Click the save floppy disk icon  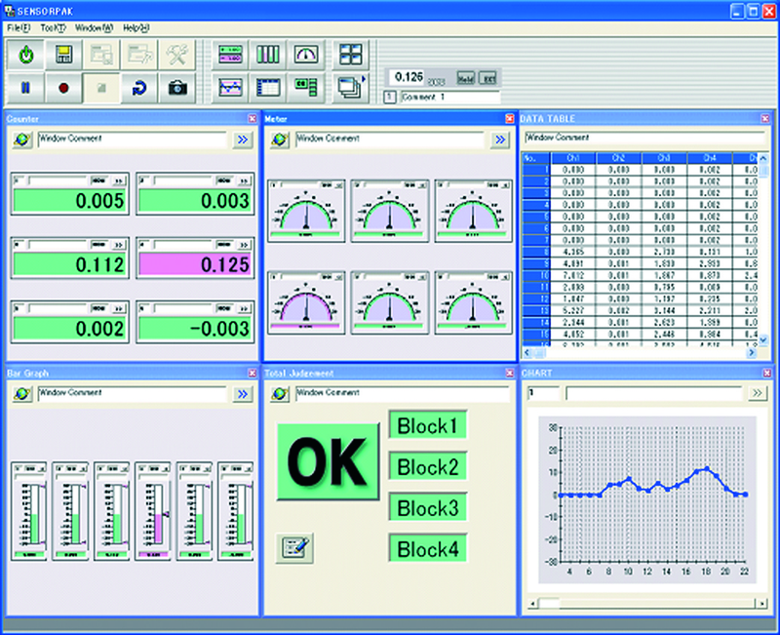(x=63, y=56)
